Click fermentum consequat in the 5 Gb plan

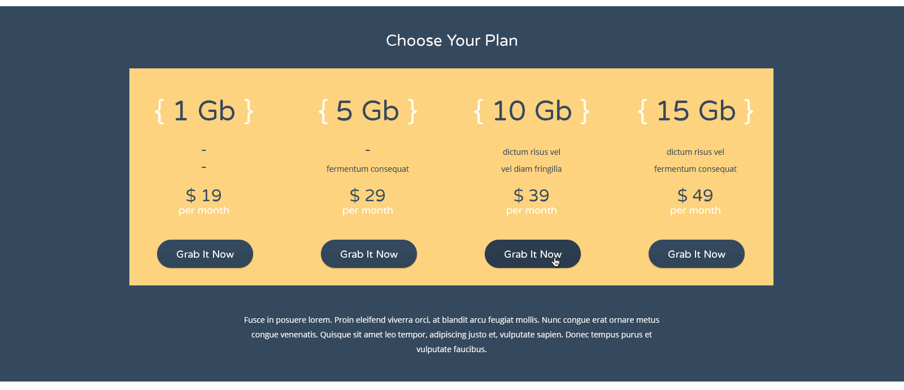[368, 169]
